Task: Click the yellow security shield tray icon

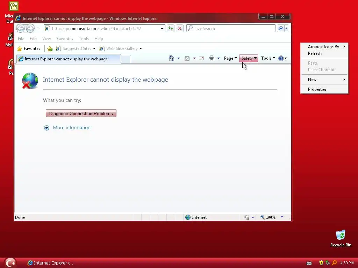Action: pos(321,263)
